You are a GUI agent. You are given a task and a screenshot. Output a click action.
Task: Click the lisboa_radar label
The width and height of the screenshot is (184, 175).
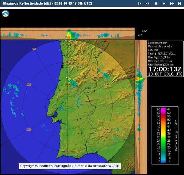click(x=157, y=43)
